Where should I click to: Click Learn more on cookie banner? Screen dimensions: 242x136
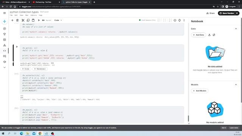click(234, 128)
